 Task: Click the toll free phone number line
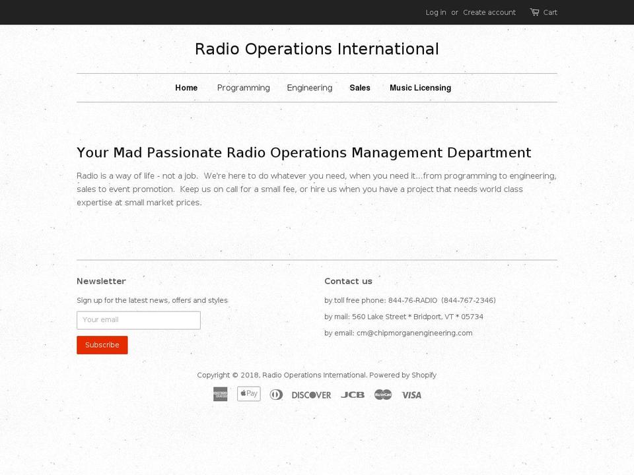click(x=410, y=300)
